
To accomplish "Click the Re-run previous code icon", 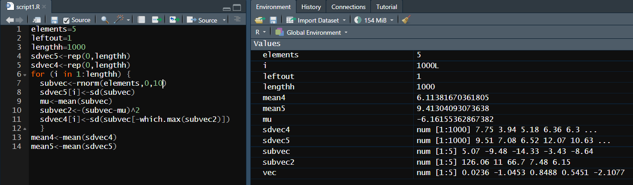I will tap(174, 20).
